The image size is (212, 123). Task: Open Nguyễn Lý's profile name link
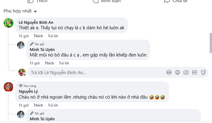[28, 91]
